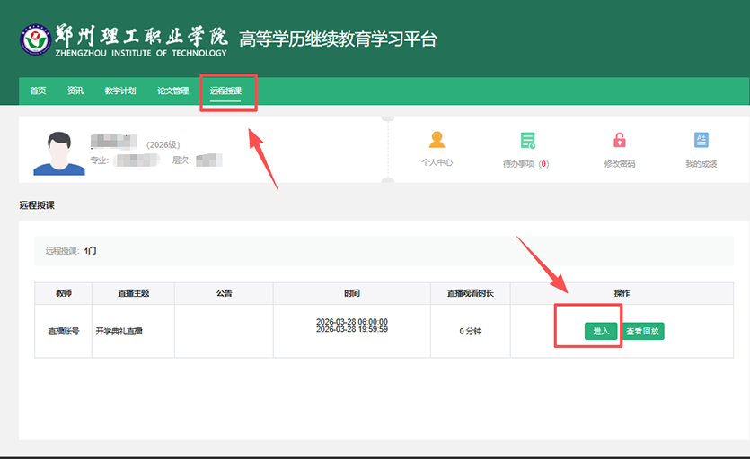Click the 时间 column header
Screen dimensions: 750x459
tap(352, 293)
